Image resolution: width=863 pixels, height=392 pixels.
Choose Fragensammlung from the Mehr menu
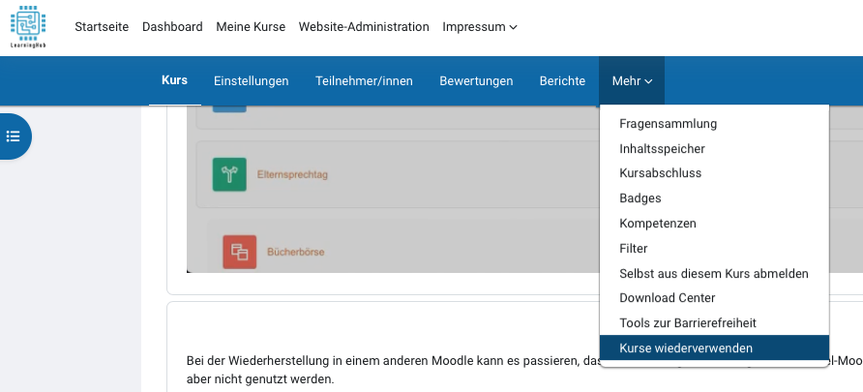click(x=668, y=124)
